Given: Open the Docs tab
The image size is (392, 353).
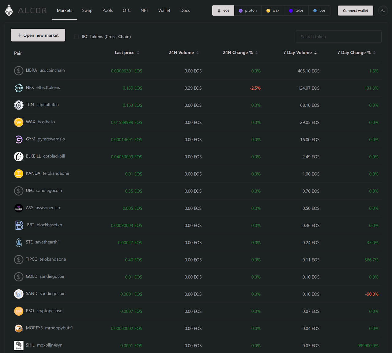Looking at the screenshot, I should click(x=185, y=10).
